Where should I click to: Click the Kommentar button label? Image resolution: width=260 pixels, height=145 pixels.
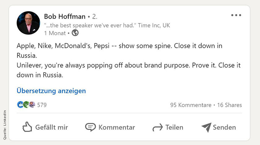point(117,127)
